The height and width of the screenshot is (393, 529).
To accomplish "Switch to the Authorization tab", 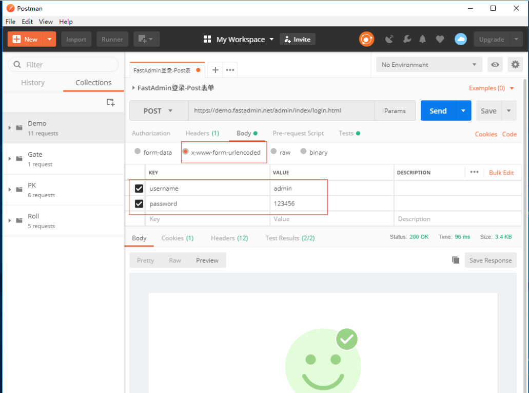I will 151,133.
